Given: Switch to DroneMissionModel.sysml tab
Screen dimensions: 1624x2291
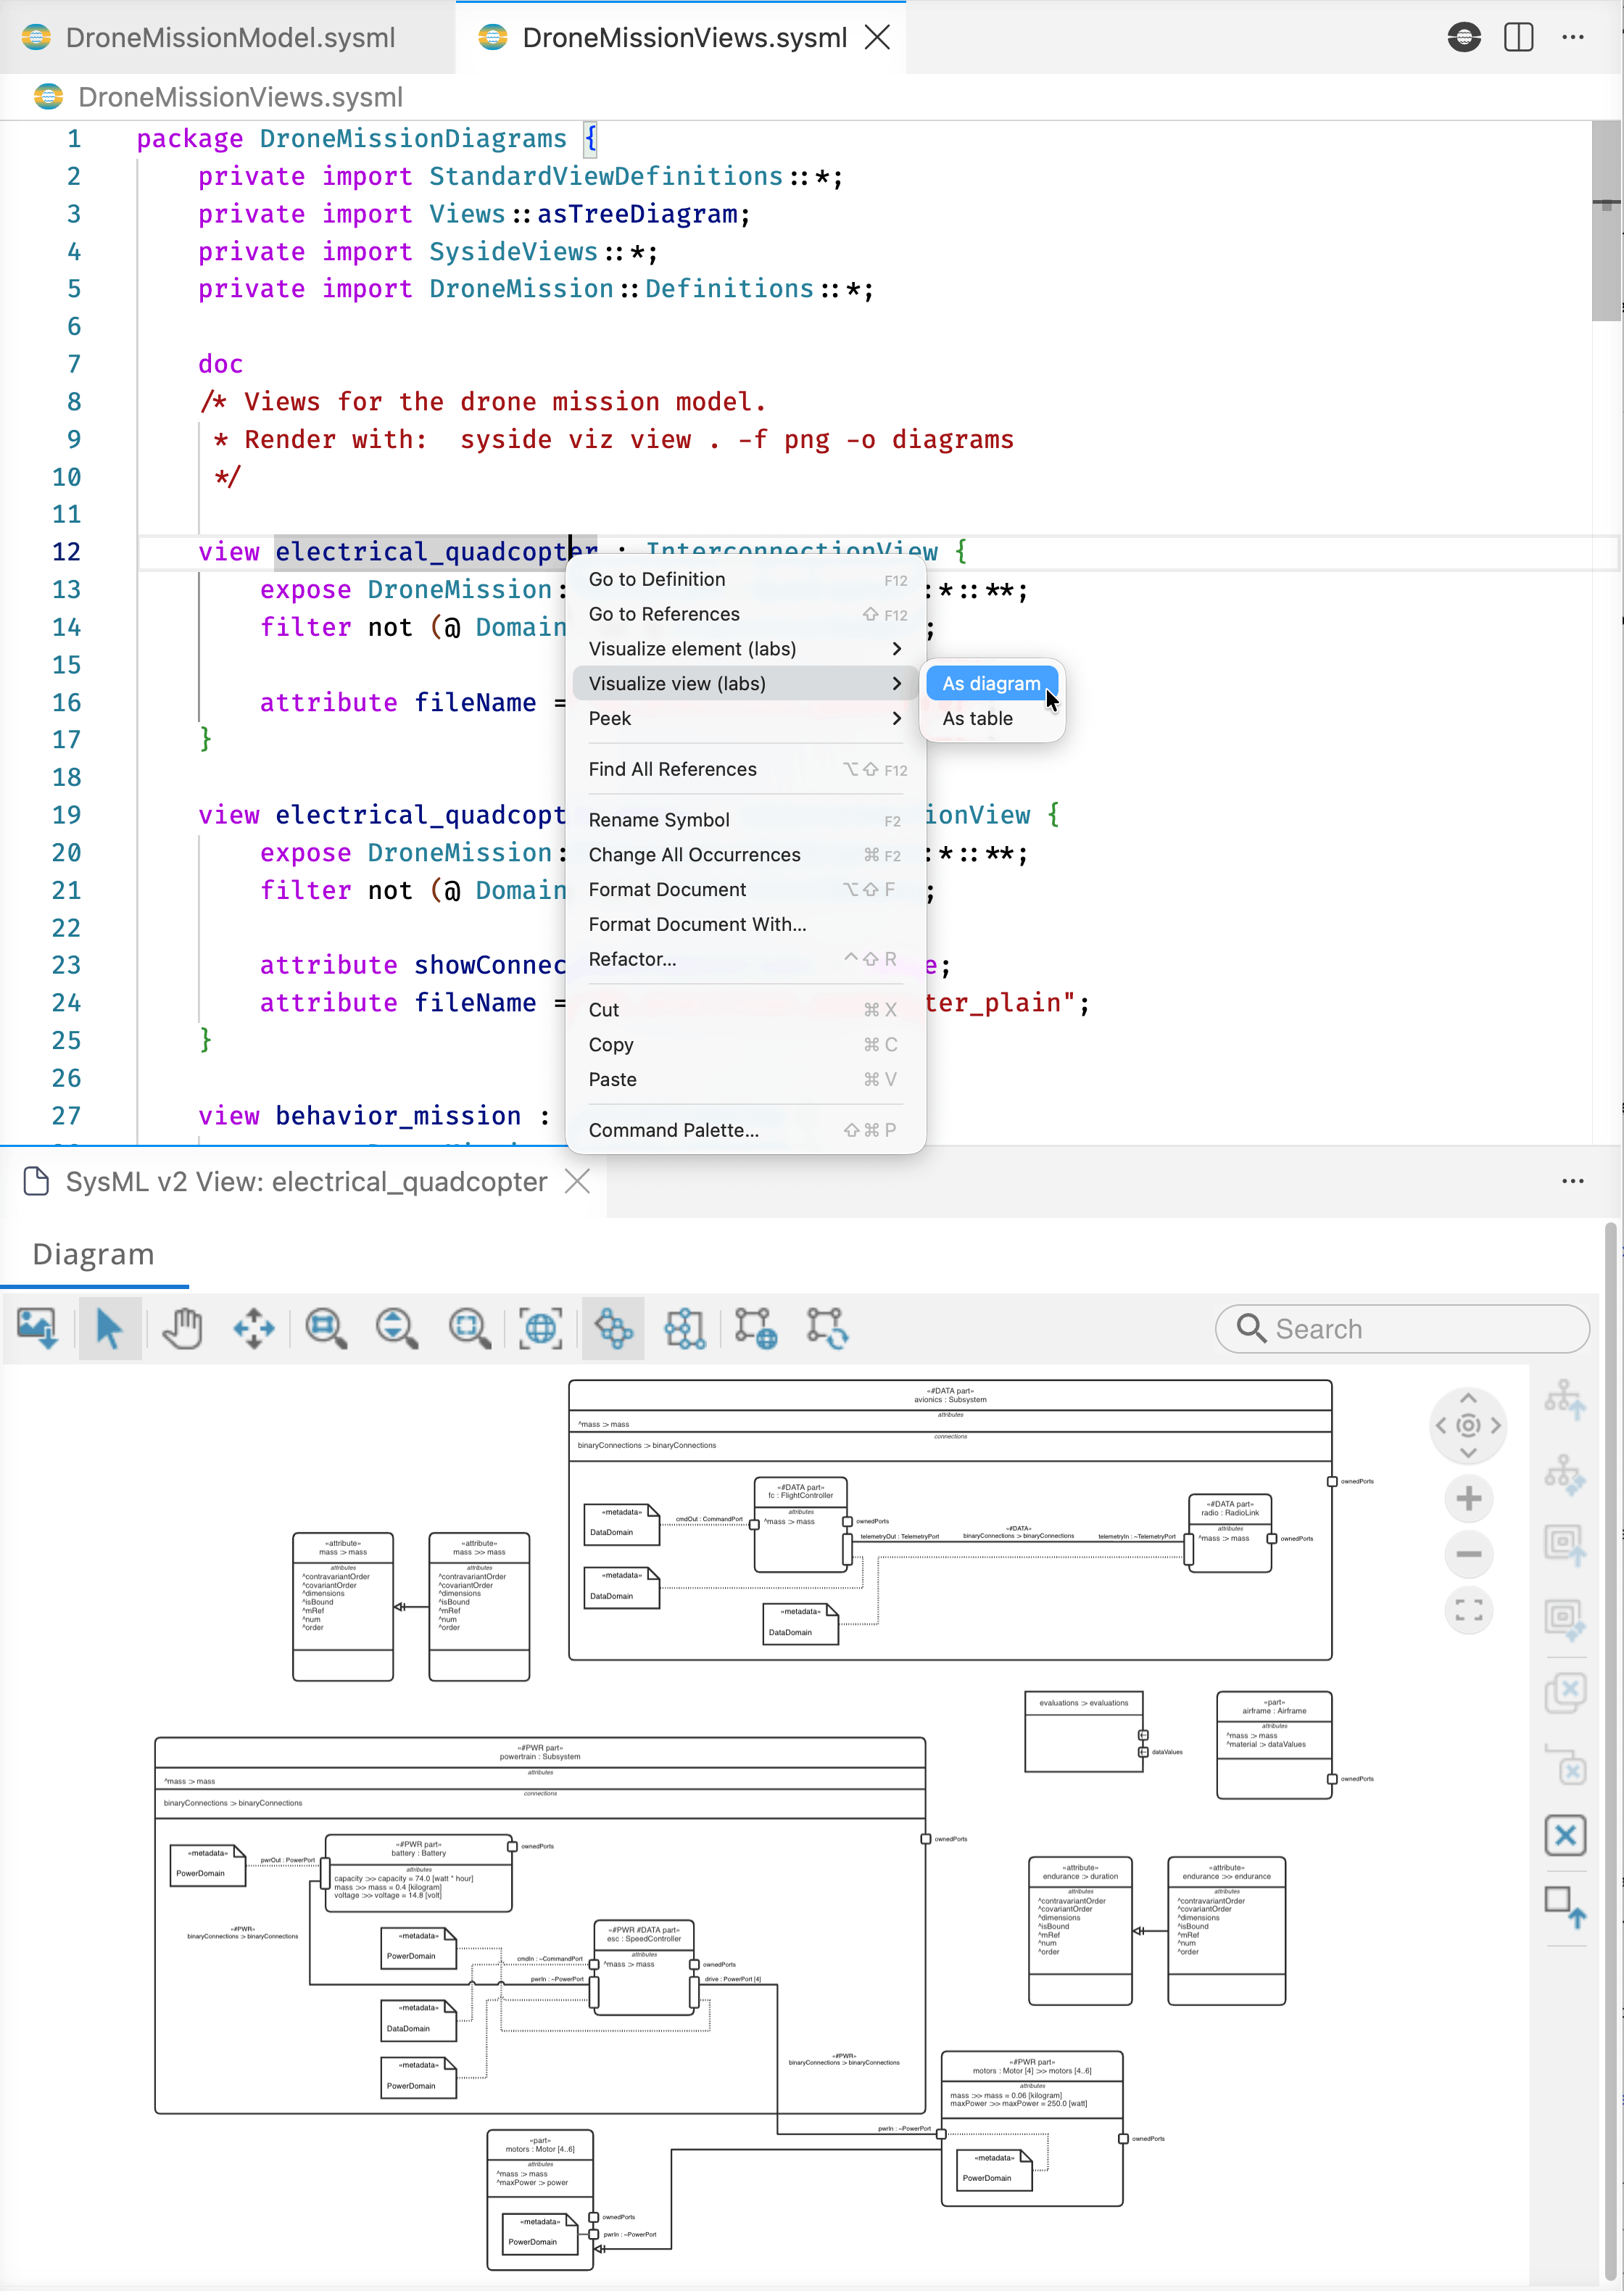Looking at the screenshot, I should tap(228, 37).
